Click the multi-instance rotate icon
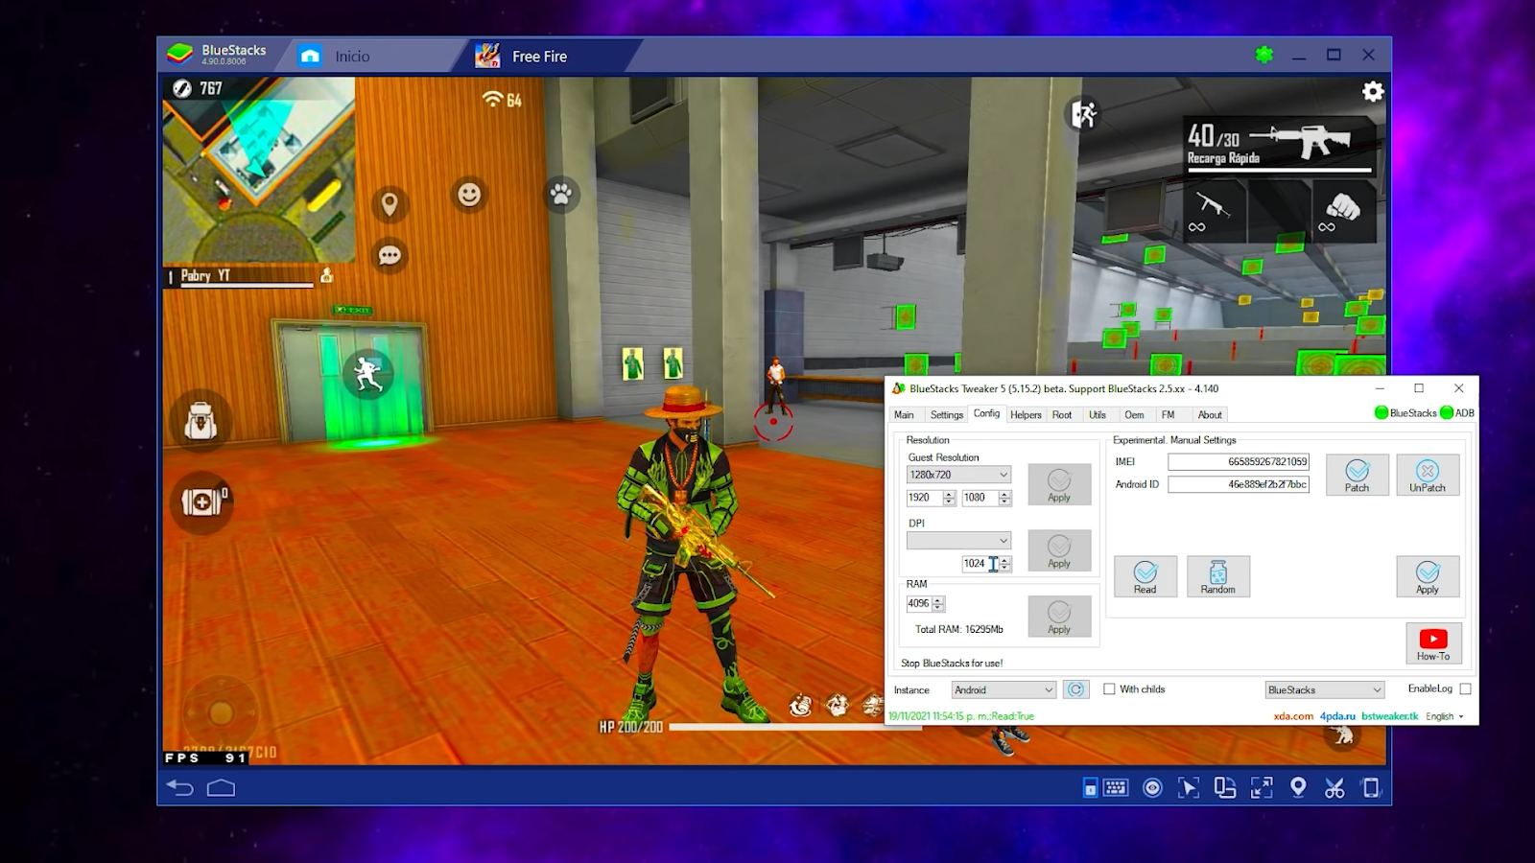 1225,788
